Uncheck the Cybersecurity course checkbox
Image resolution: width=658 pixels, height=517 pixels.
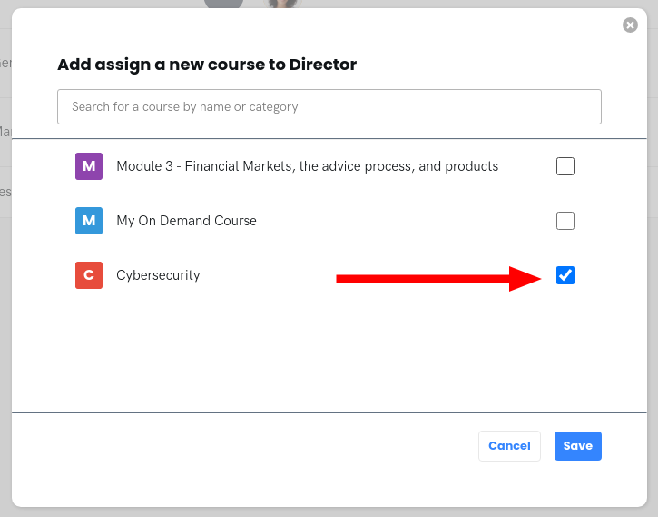565,275
